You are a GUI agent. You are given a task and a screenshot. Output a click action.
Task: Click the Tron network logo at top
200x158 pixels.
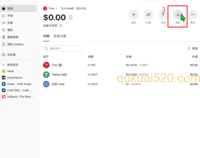[45, 8]
